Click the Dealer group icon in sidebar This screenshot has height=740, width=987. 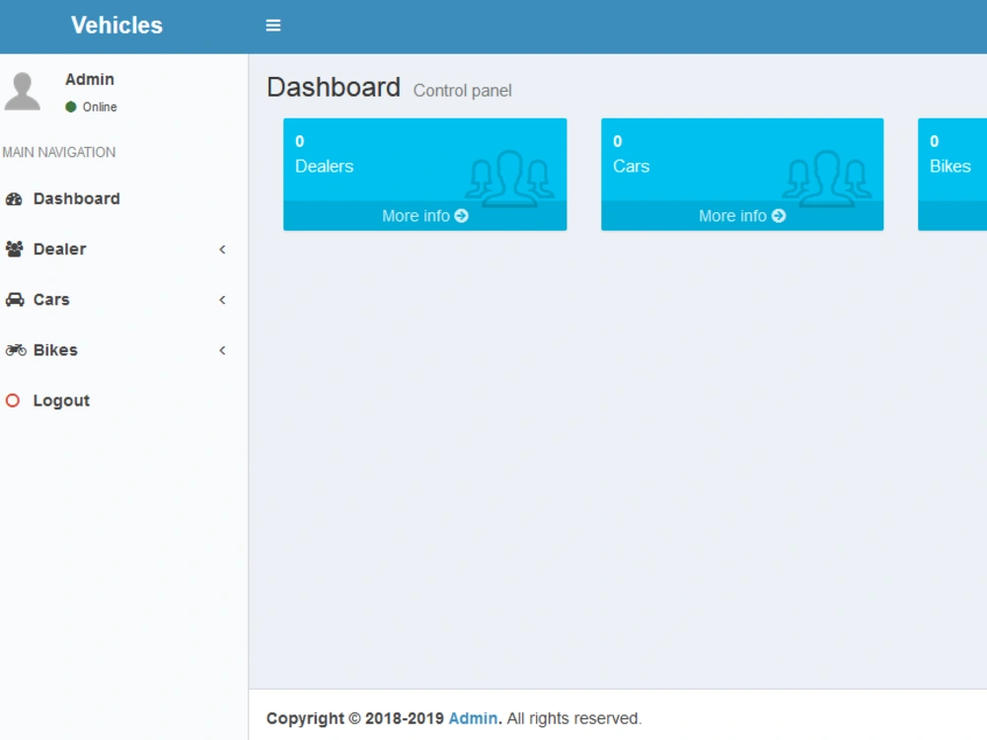click(x=14, y=250)
